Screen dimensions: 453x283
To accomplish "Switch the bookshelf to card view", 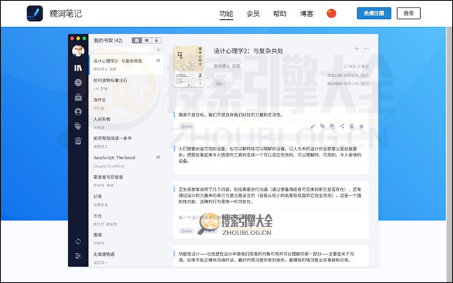I will tap(147, 41).
